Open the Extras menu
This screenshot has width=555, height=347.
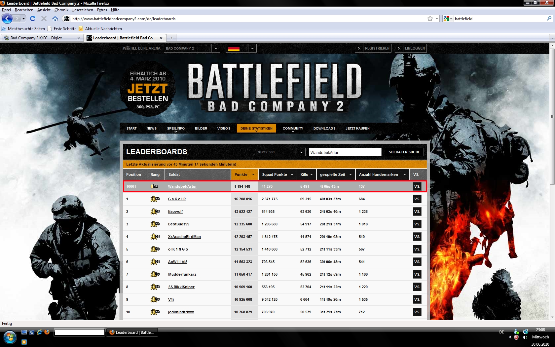[x=102, y=10]
